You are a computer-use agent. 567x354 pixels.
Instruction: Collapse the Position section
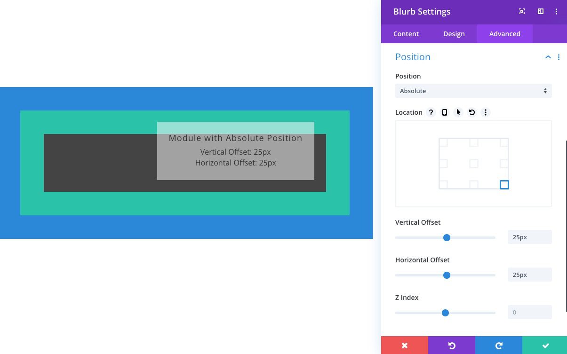point(548,57)
